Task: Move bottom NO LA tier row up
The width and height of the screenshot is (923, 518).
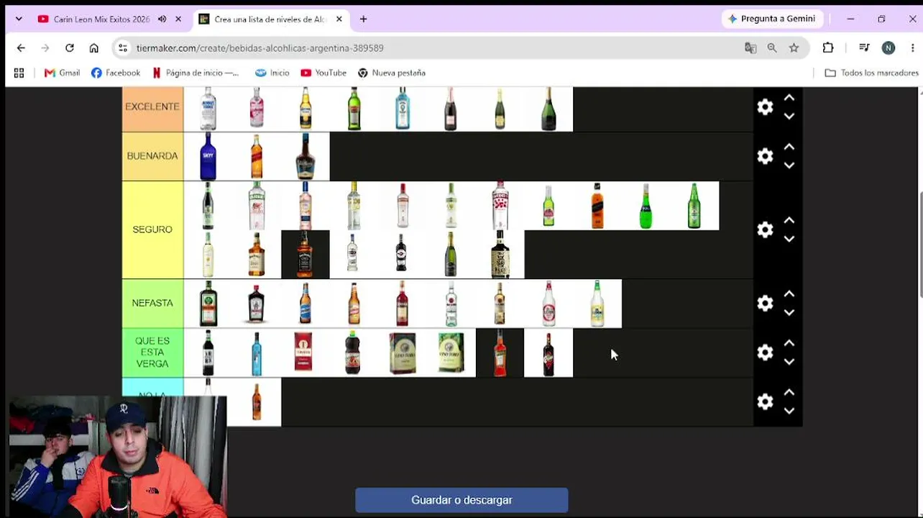Action: click(789, 392)
